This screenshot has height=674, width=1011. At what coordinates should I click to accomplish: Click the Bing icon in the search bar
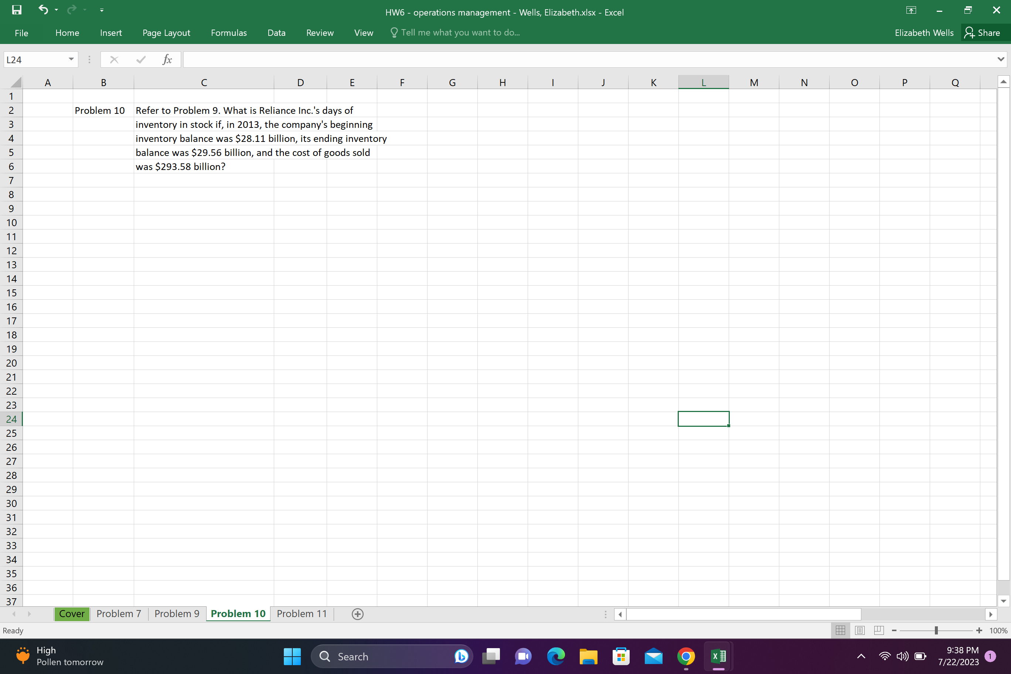(x=461, y=656)
